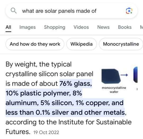
Task: Select the Wikipedia suggestion chip
Action: [82, 44]
